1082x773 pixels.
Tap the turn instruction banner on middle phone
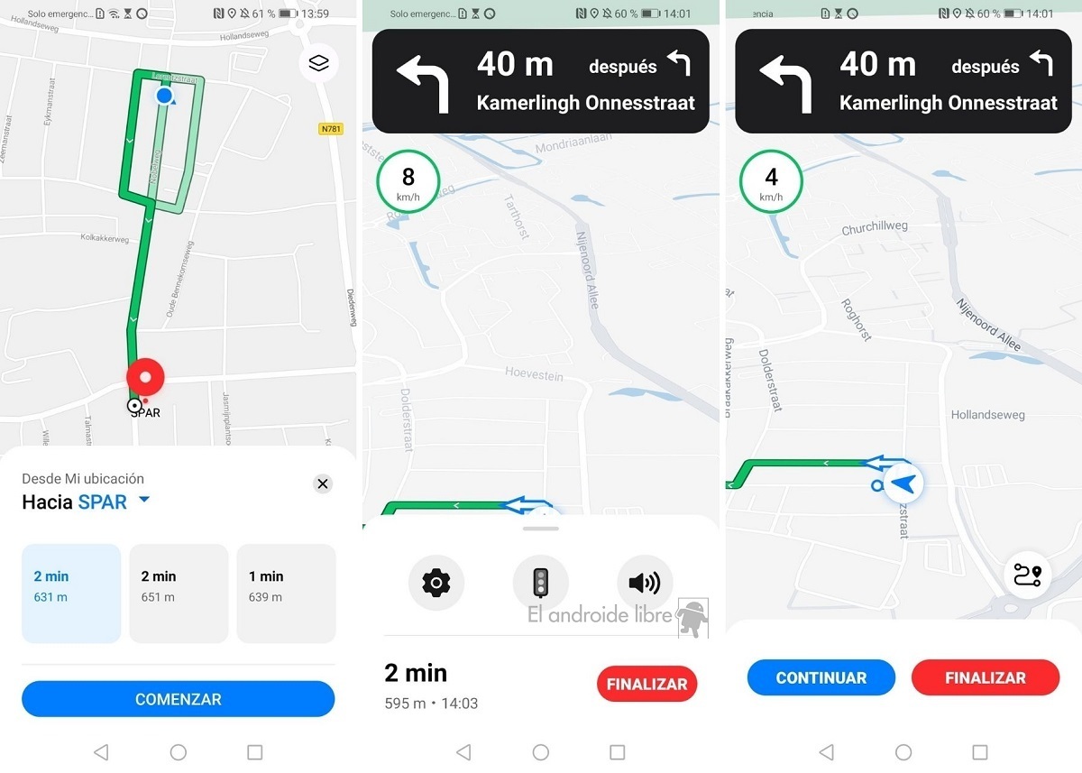click(541, 81)
